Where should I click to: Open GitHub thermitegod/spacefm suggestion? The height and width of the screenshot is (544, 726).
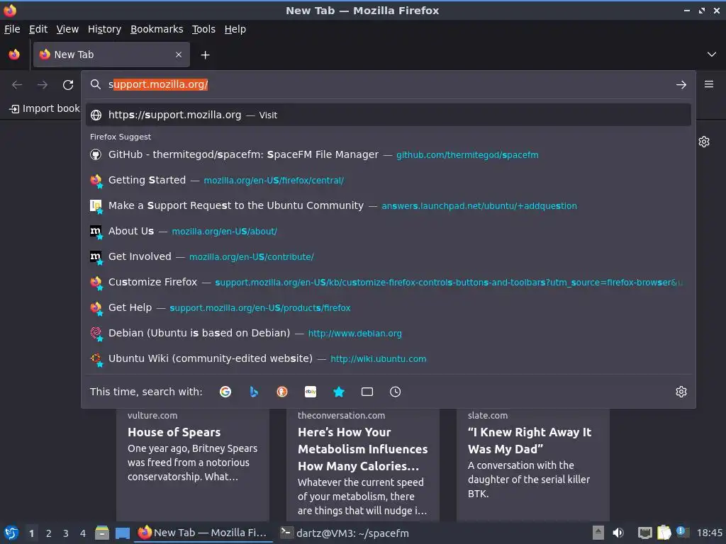tap(389, 155)
